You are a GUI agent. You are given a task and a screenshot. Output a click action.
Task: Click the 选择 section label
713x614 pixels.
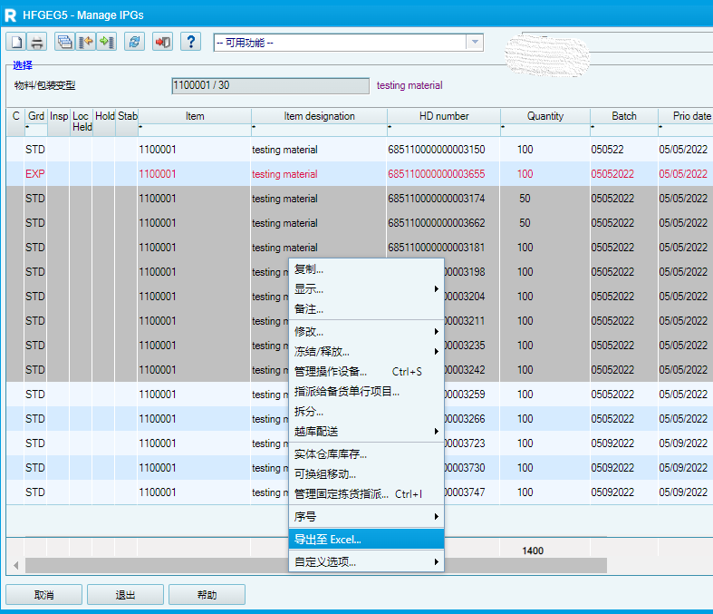[23, 65]
